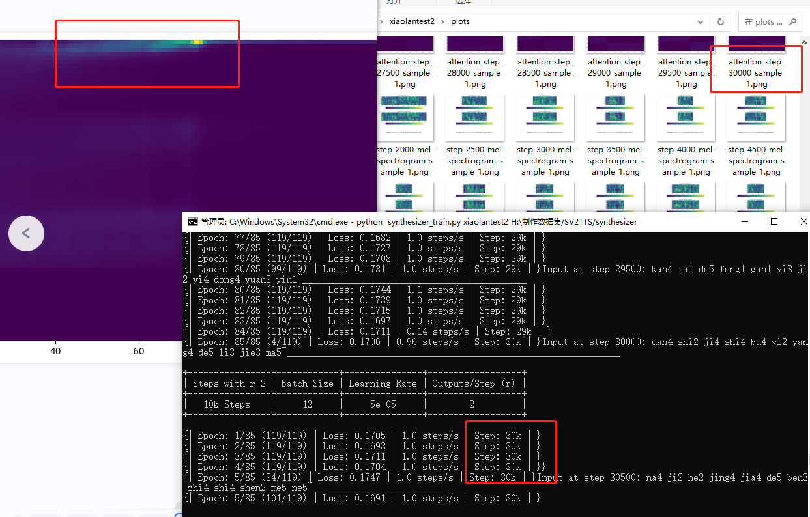This screenshot has width=810, height=517.
Task: Select file attention_step_30000_sample_1.png
Action: click(756, 73)
